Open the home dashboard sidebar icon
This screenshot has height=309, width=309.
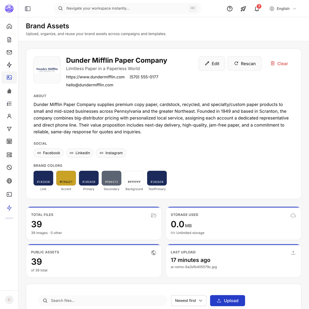click(x=9, y=26)
